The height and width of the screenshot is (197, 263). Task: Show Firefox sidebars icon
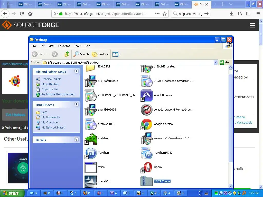248,14
